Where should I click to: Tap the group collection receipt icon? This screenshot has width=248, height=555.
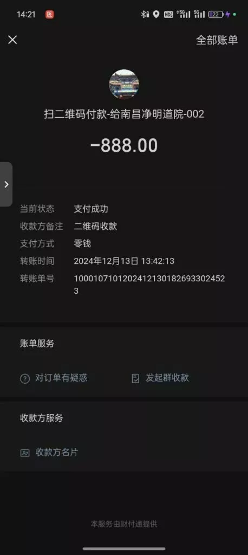pos(135,378)
